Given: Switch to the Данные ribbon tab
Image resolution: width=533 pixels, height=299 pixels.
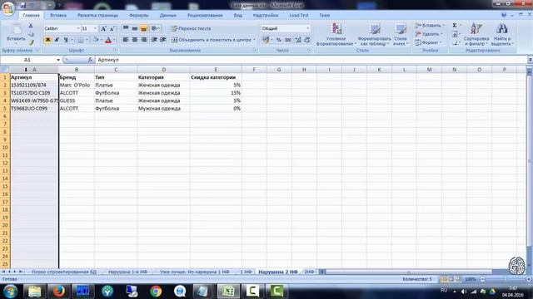Looking at the screenshot, I should tap(168, 15).
